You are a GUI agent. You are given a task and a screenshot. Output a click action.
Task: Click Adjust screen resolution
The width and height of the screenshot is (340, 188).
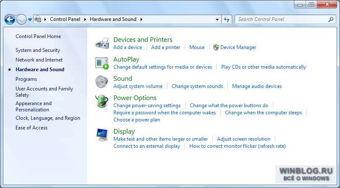pyautogui.click(x=244, y=139)
